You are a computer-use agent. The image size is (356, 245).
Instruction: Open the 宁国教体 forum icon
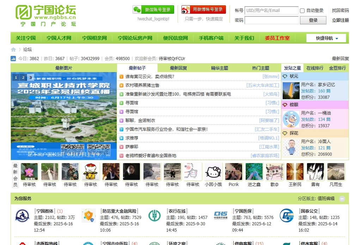coord(23,216)
